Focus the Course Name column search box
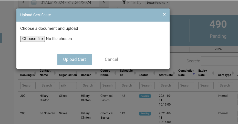The width and height of the screenshot is (238, 124). coord(107,85)
